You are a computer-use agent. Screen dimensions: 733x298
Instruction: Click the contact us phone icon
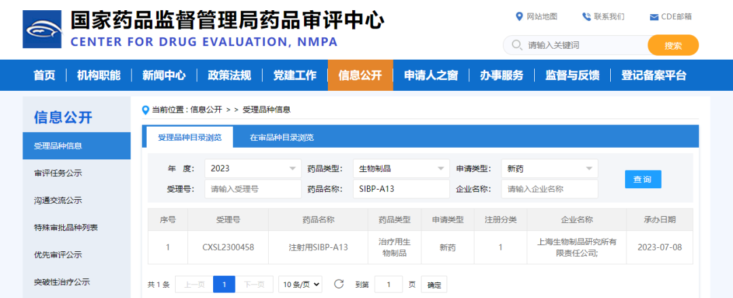pos(586,17)
